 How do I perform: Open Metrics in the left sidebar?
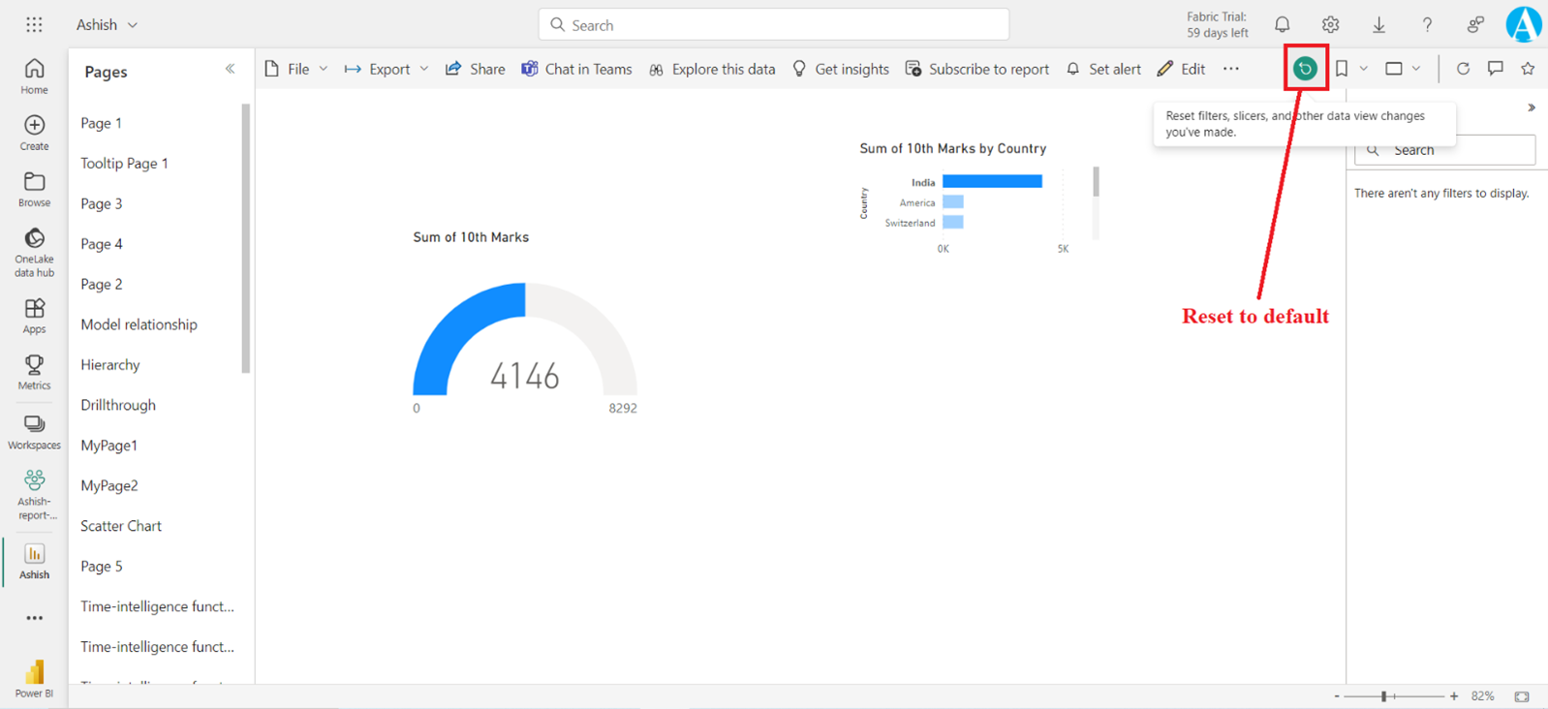coord(34,372)
